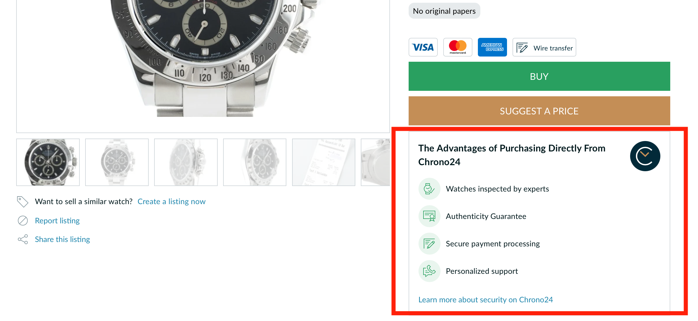This screenshot has width=698, height=321.
Task: Click the Secure payment processing icon
Action: click(x=429, y=244)
